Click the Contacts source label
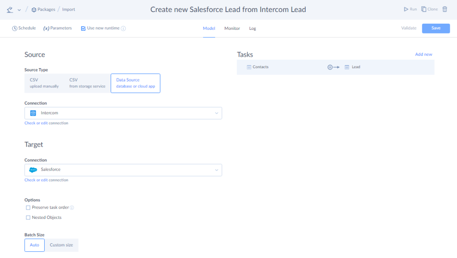 pos(261,67)
